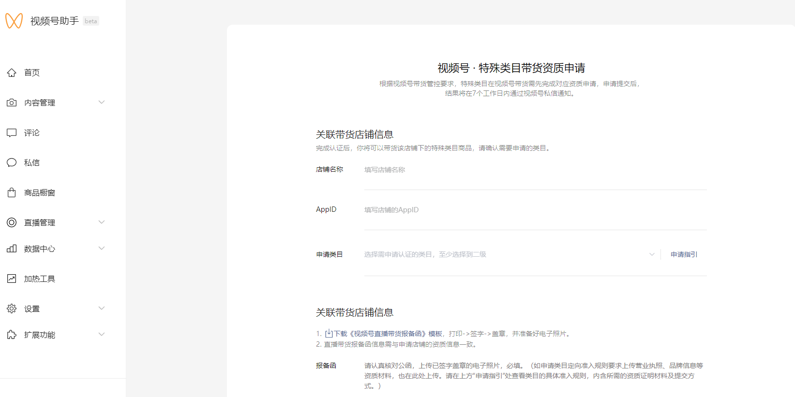Open 数据中心 in the sidebar
The height and width of the screenshot is (397, 795).
click(x=40, y=249)
